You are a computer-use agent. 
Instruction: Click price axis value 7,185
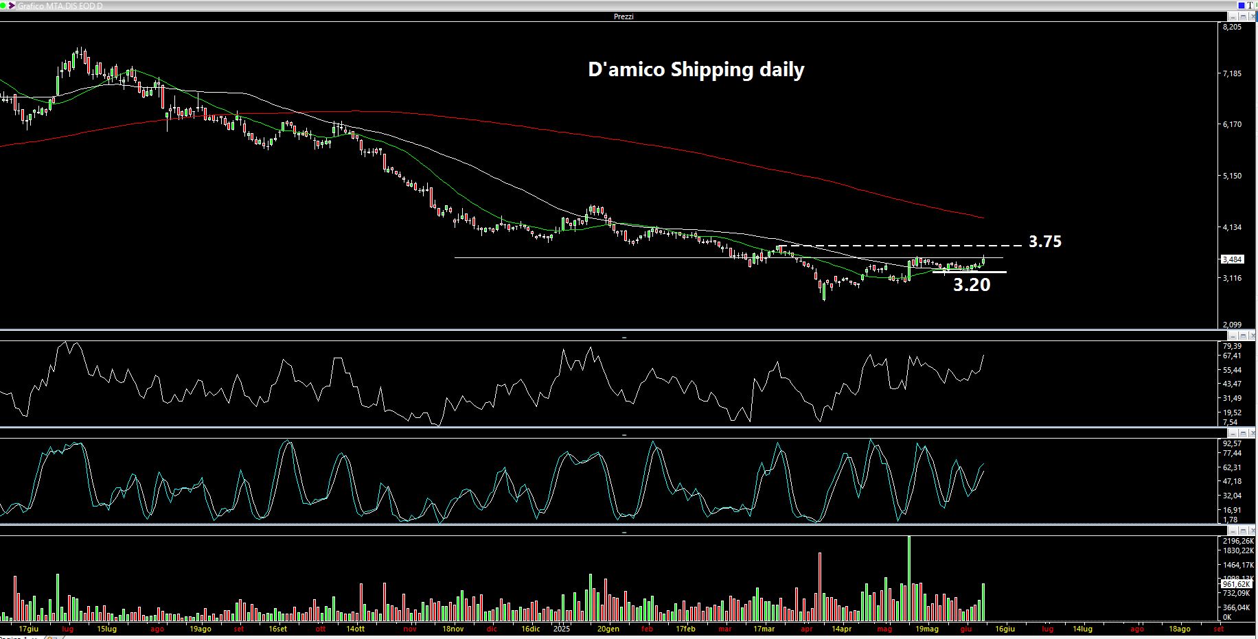point(1232,73)
